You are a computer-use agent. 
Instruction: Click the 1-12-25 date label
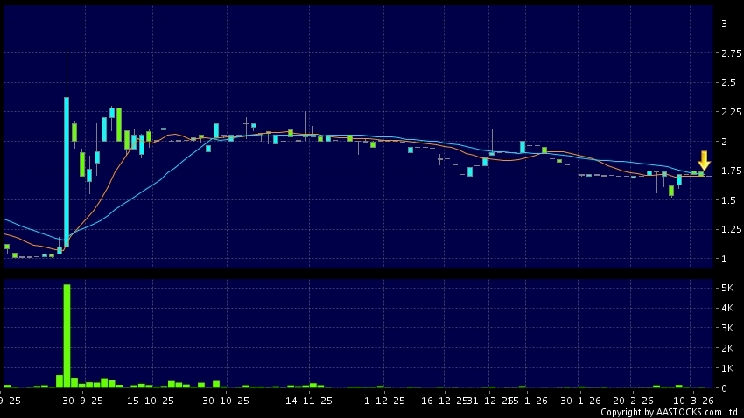pos(383,400)
